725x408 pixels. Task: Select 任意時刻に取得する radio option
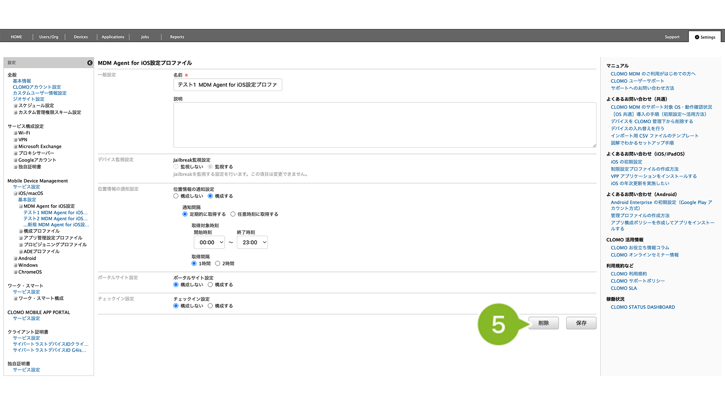tap(233, 214)
